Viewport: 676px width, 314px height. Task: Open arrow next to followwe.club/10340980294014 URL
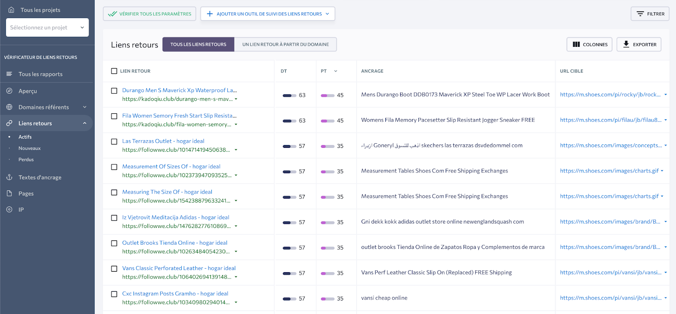point(236,303)
